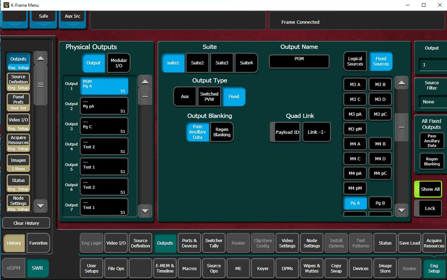
Task: Click the fixed sources scroll handle
Action: [x=401, y=127]
